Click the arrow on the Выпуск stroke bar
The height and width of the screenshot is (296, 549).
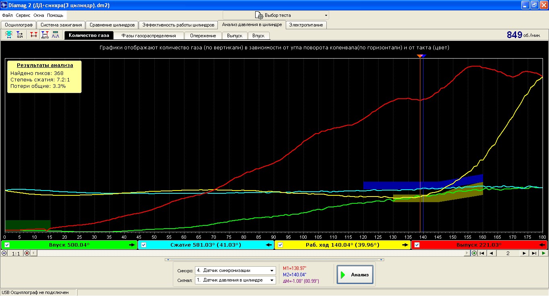coord(542,245)
